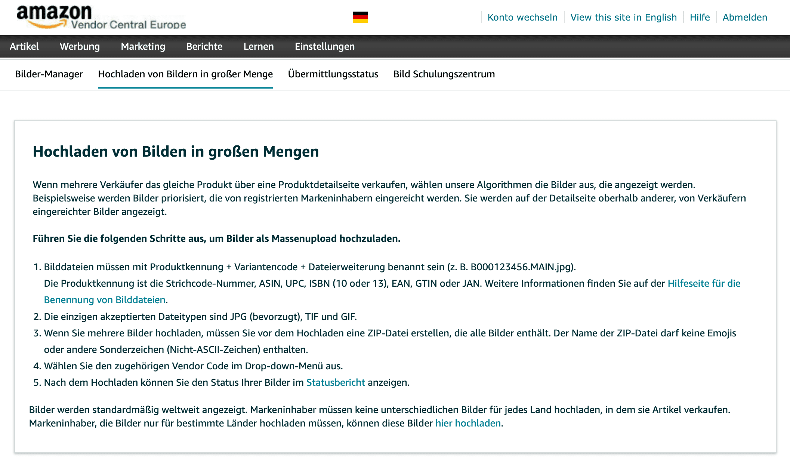
Task: Open the Lernen menu
Action: click(259, 46)
